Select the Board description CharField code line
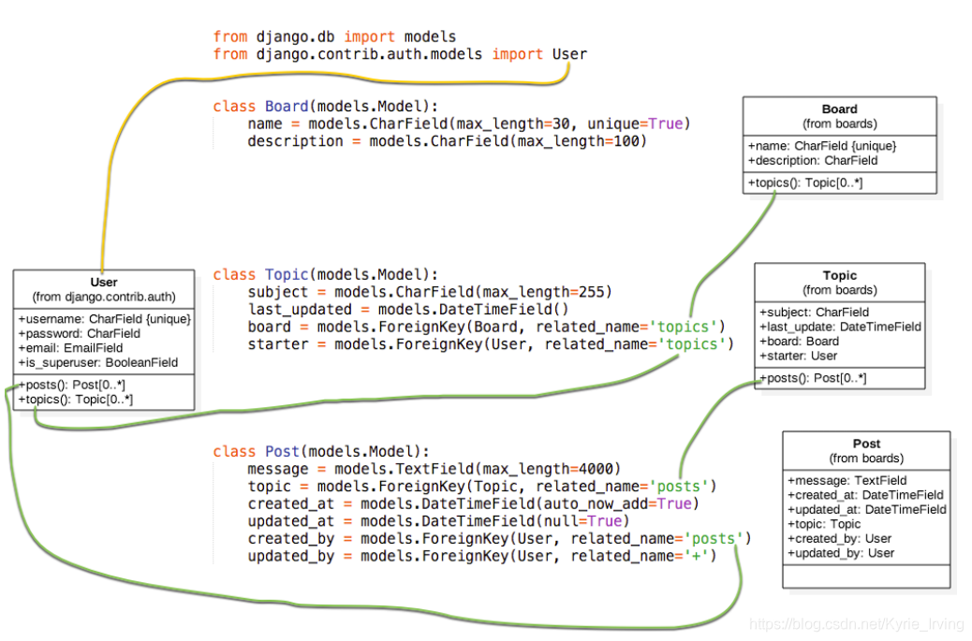 [x=447, y=141]
